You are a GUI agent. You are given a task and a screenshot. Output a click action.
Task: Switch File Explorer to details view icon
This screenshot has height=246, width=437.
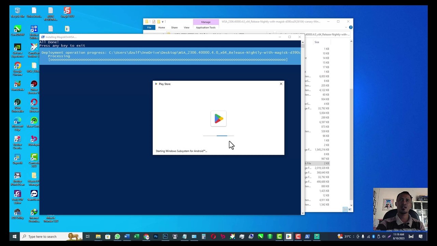(345, 209)
